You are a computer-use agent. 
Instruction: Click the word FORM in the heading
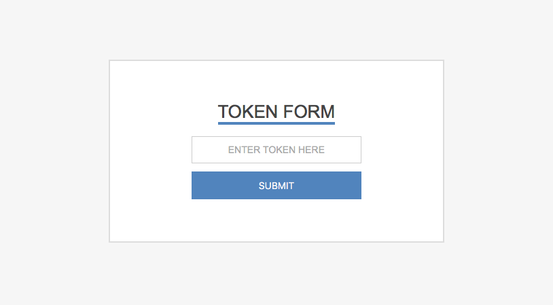coord(308,112)
